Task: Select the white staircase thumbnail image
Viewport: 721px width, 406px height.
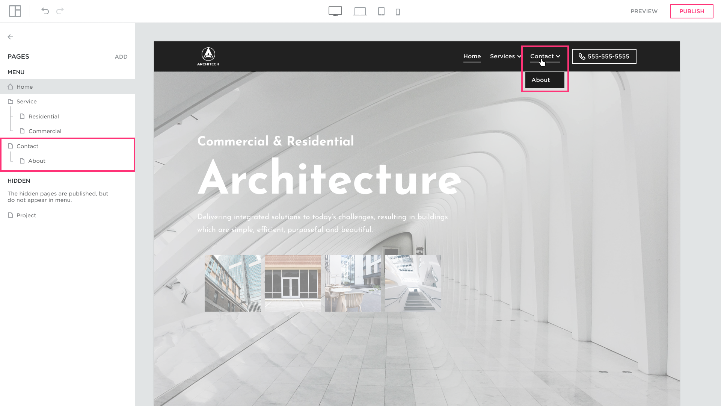Action: click(413, 283)
